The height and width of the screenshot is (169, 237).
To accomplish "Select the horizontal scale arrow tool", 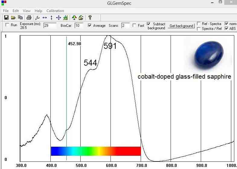I will pos(45,17).
